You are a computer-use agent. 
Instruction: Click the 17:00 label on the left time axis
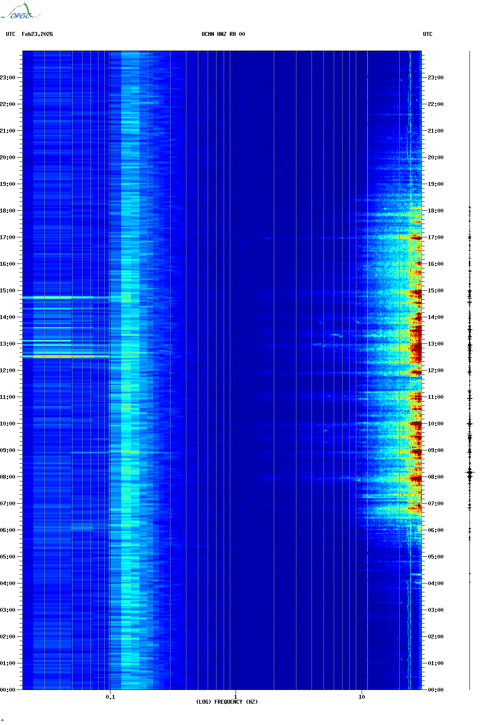coord(8,237)
